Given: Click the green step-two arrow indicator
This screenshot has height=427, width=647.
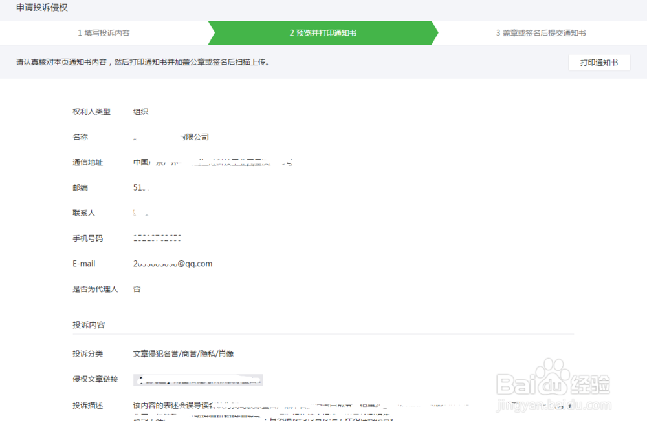Looking at the screenshot, I should (323, 32).
